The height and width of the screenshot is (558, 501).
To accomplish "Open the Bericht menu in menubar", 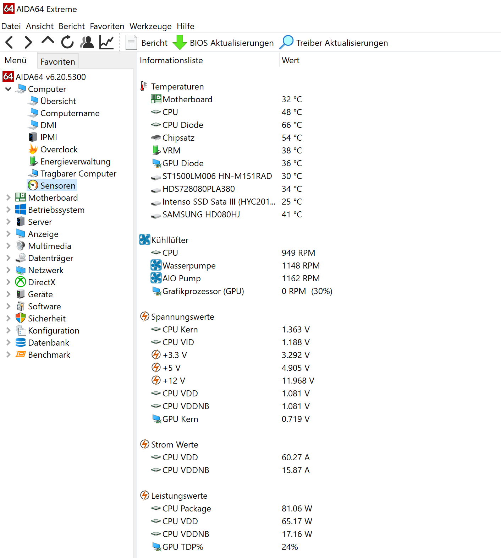I will (x=72, y=26).
